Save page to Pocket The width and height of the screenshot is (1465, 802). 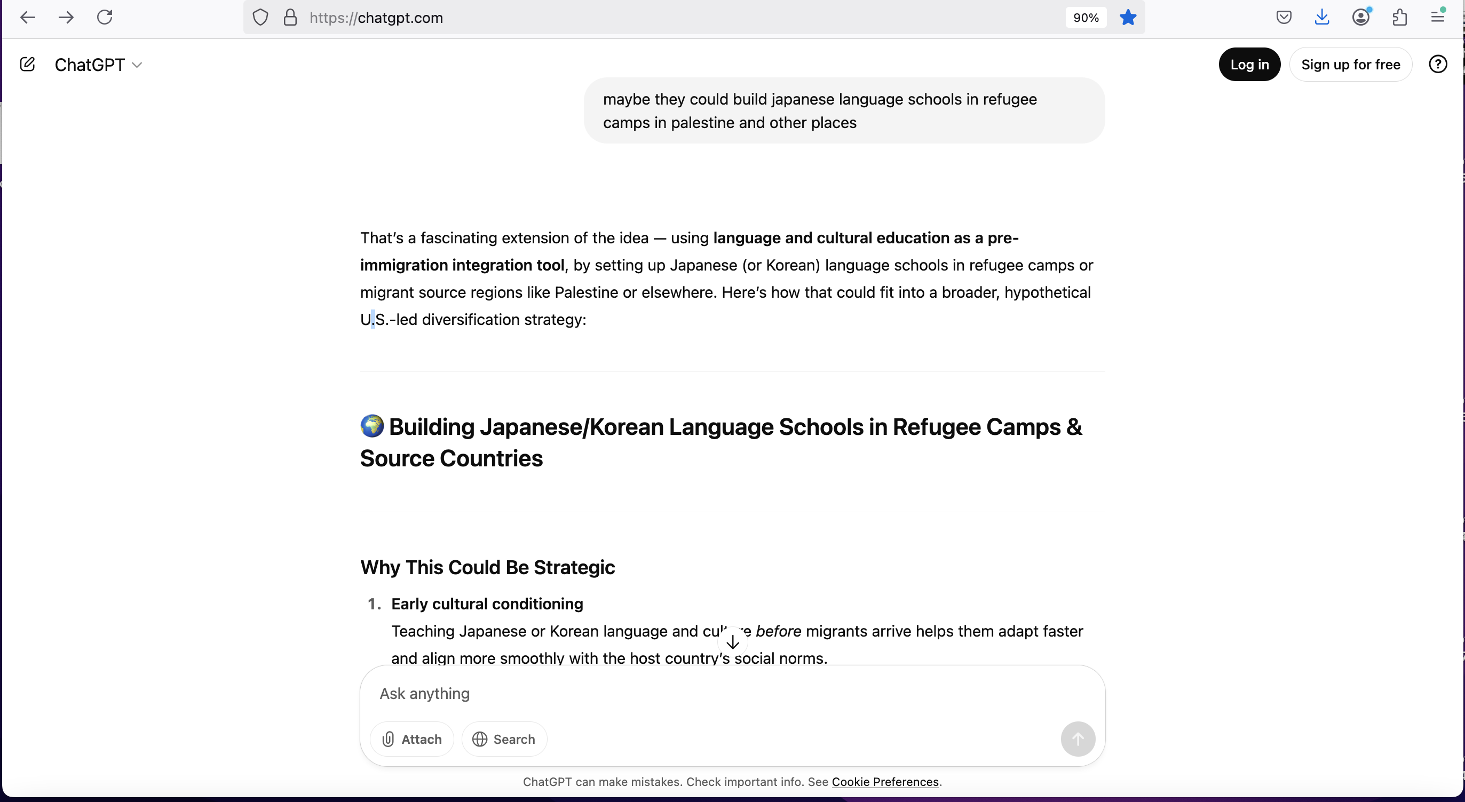[1284, 18]
